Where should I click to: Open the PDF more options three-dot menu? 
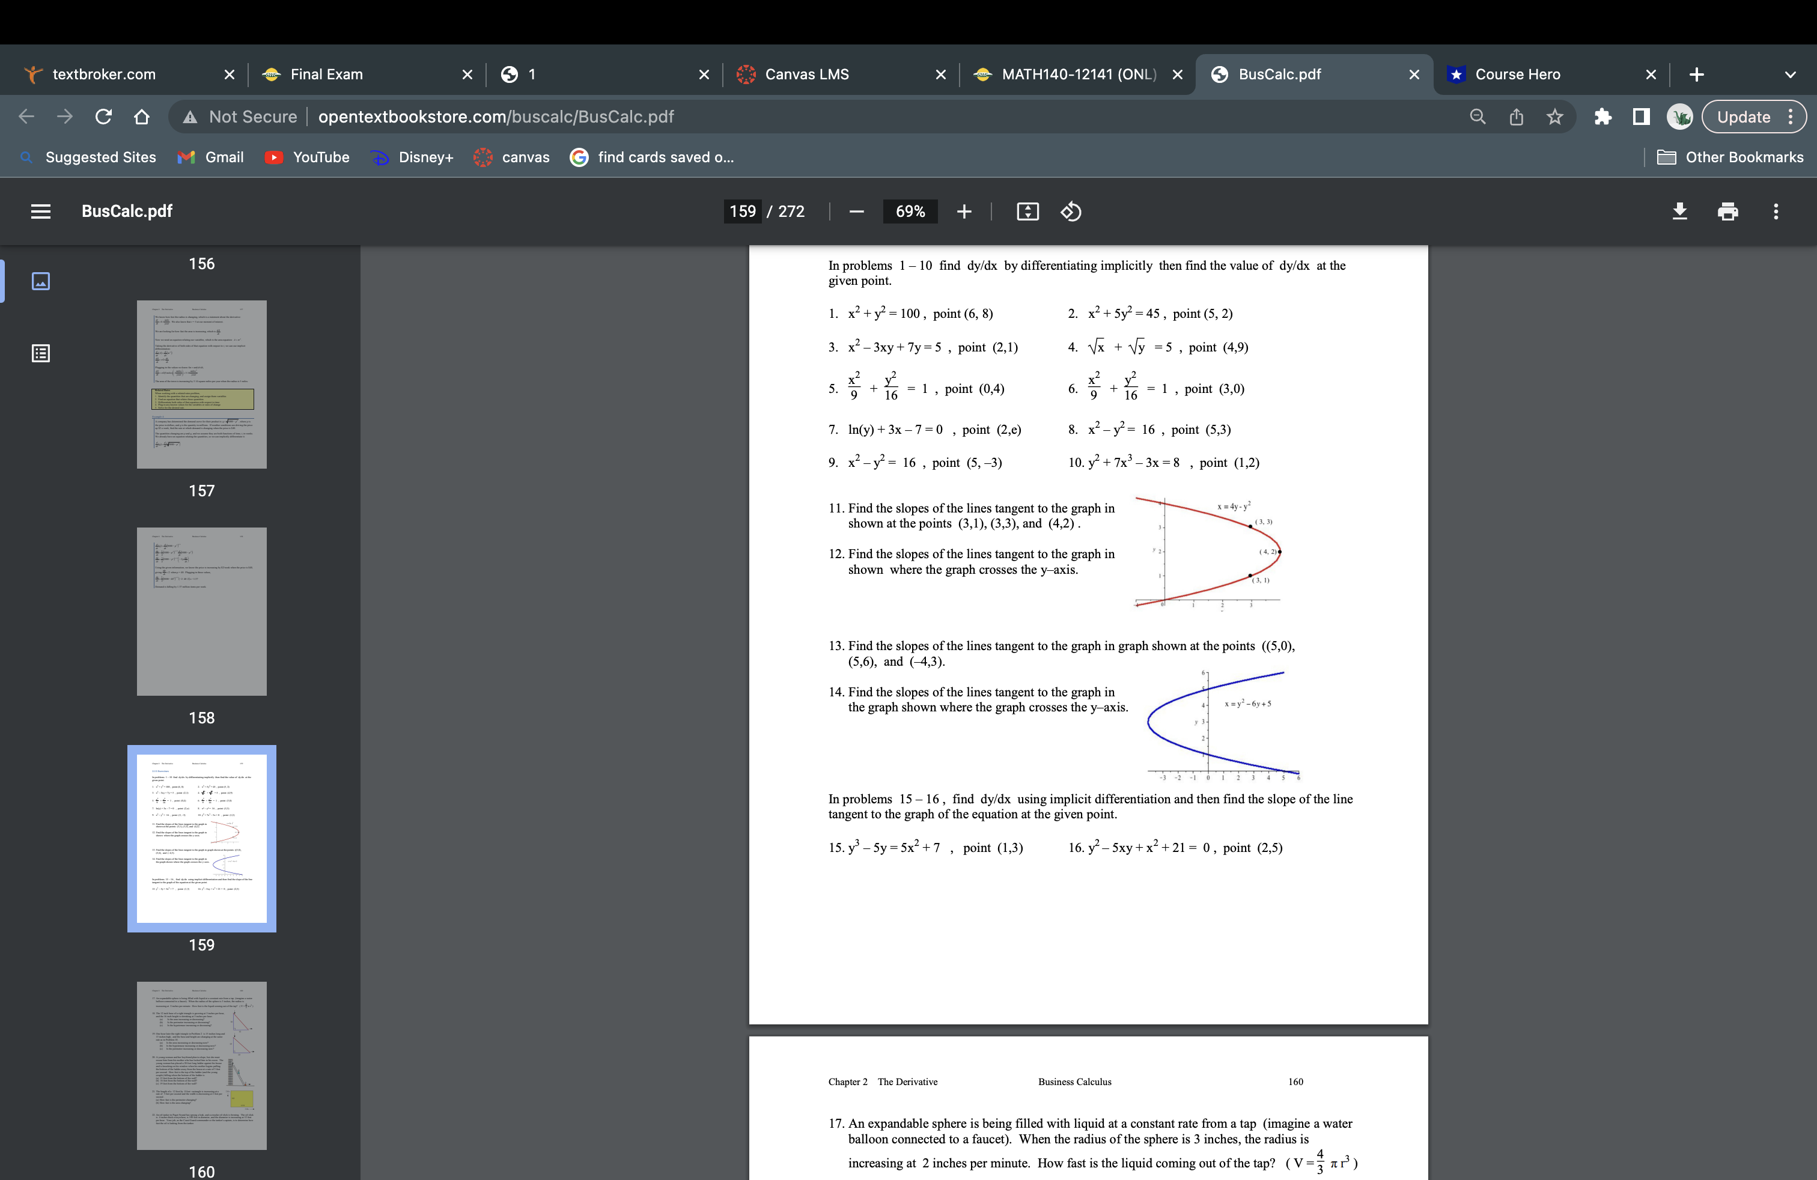coord(1777,211)
